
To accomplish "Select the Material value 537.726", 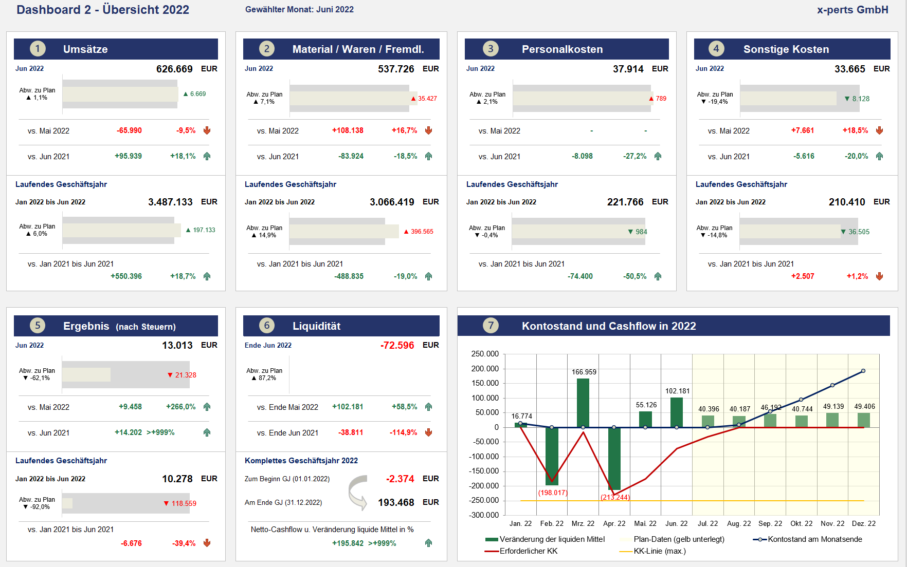I will tap(396, 69).
